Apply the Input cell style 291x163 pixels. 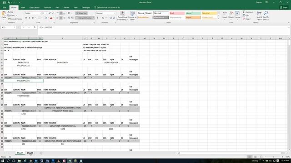point(193,18)
